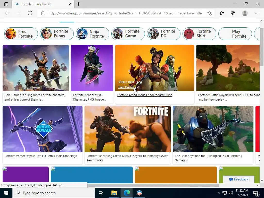The width and height of the screenshot is (264, 198).
Task: Open the Windows Start menu
Action: point(6,193)
